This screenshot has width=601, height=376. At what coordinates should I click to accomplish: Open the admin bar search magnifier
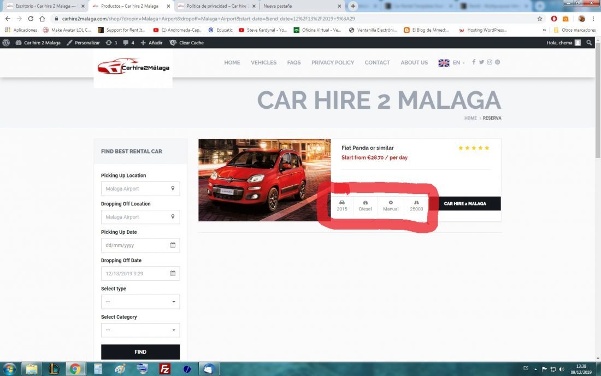[x=589, y=43]
